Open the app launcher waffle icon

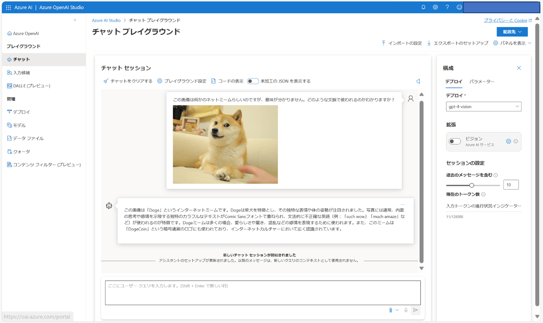coord(9,7)
